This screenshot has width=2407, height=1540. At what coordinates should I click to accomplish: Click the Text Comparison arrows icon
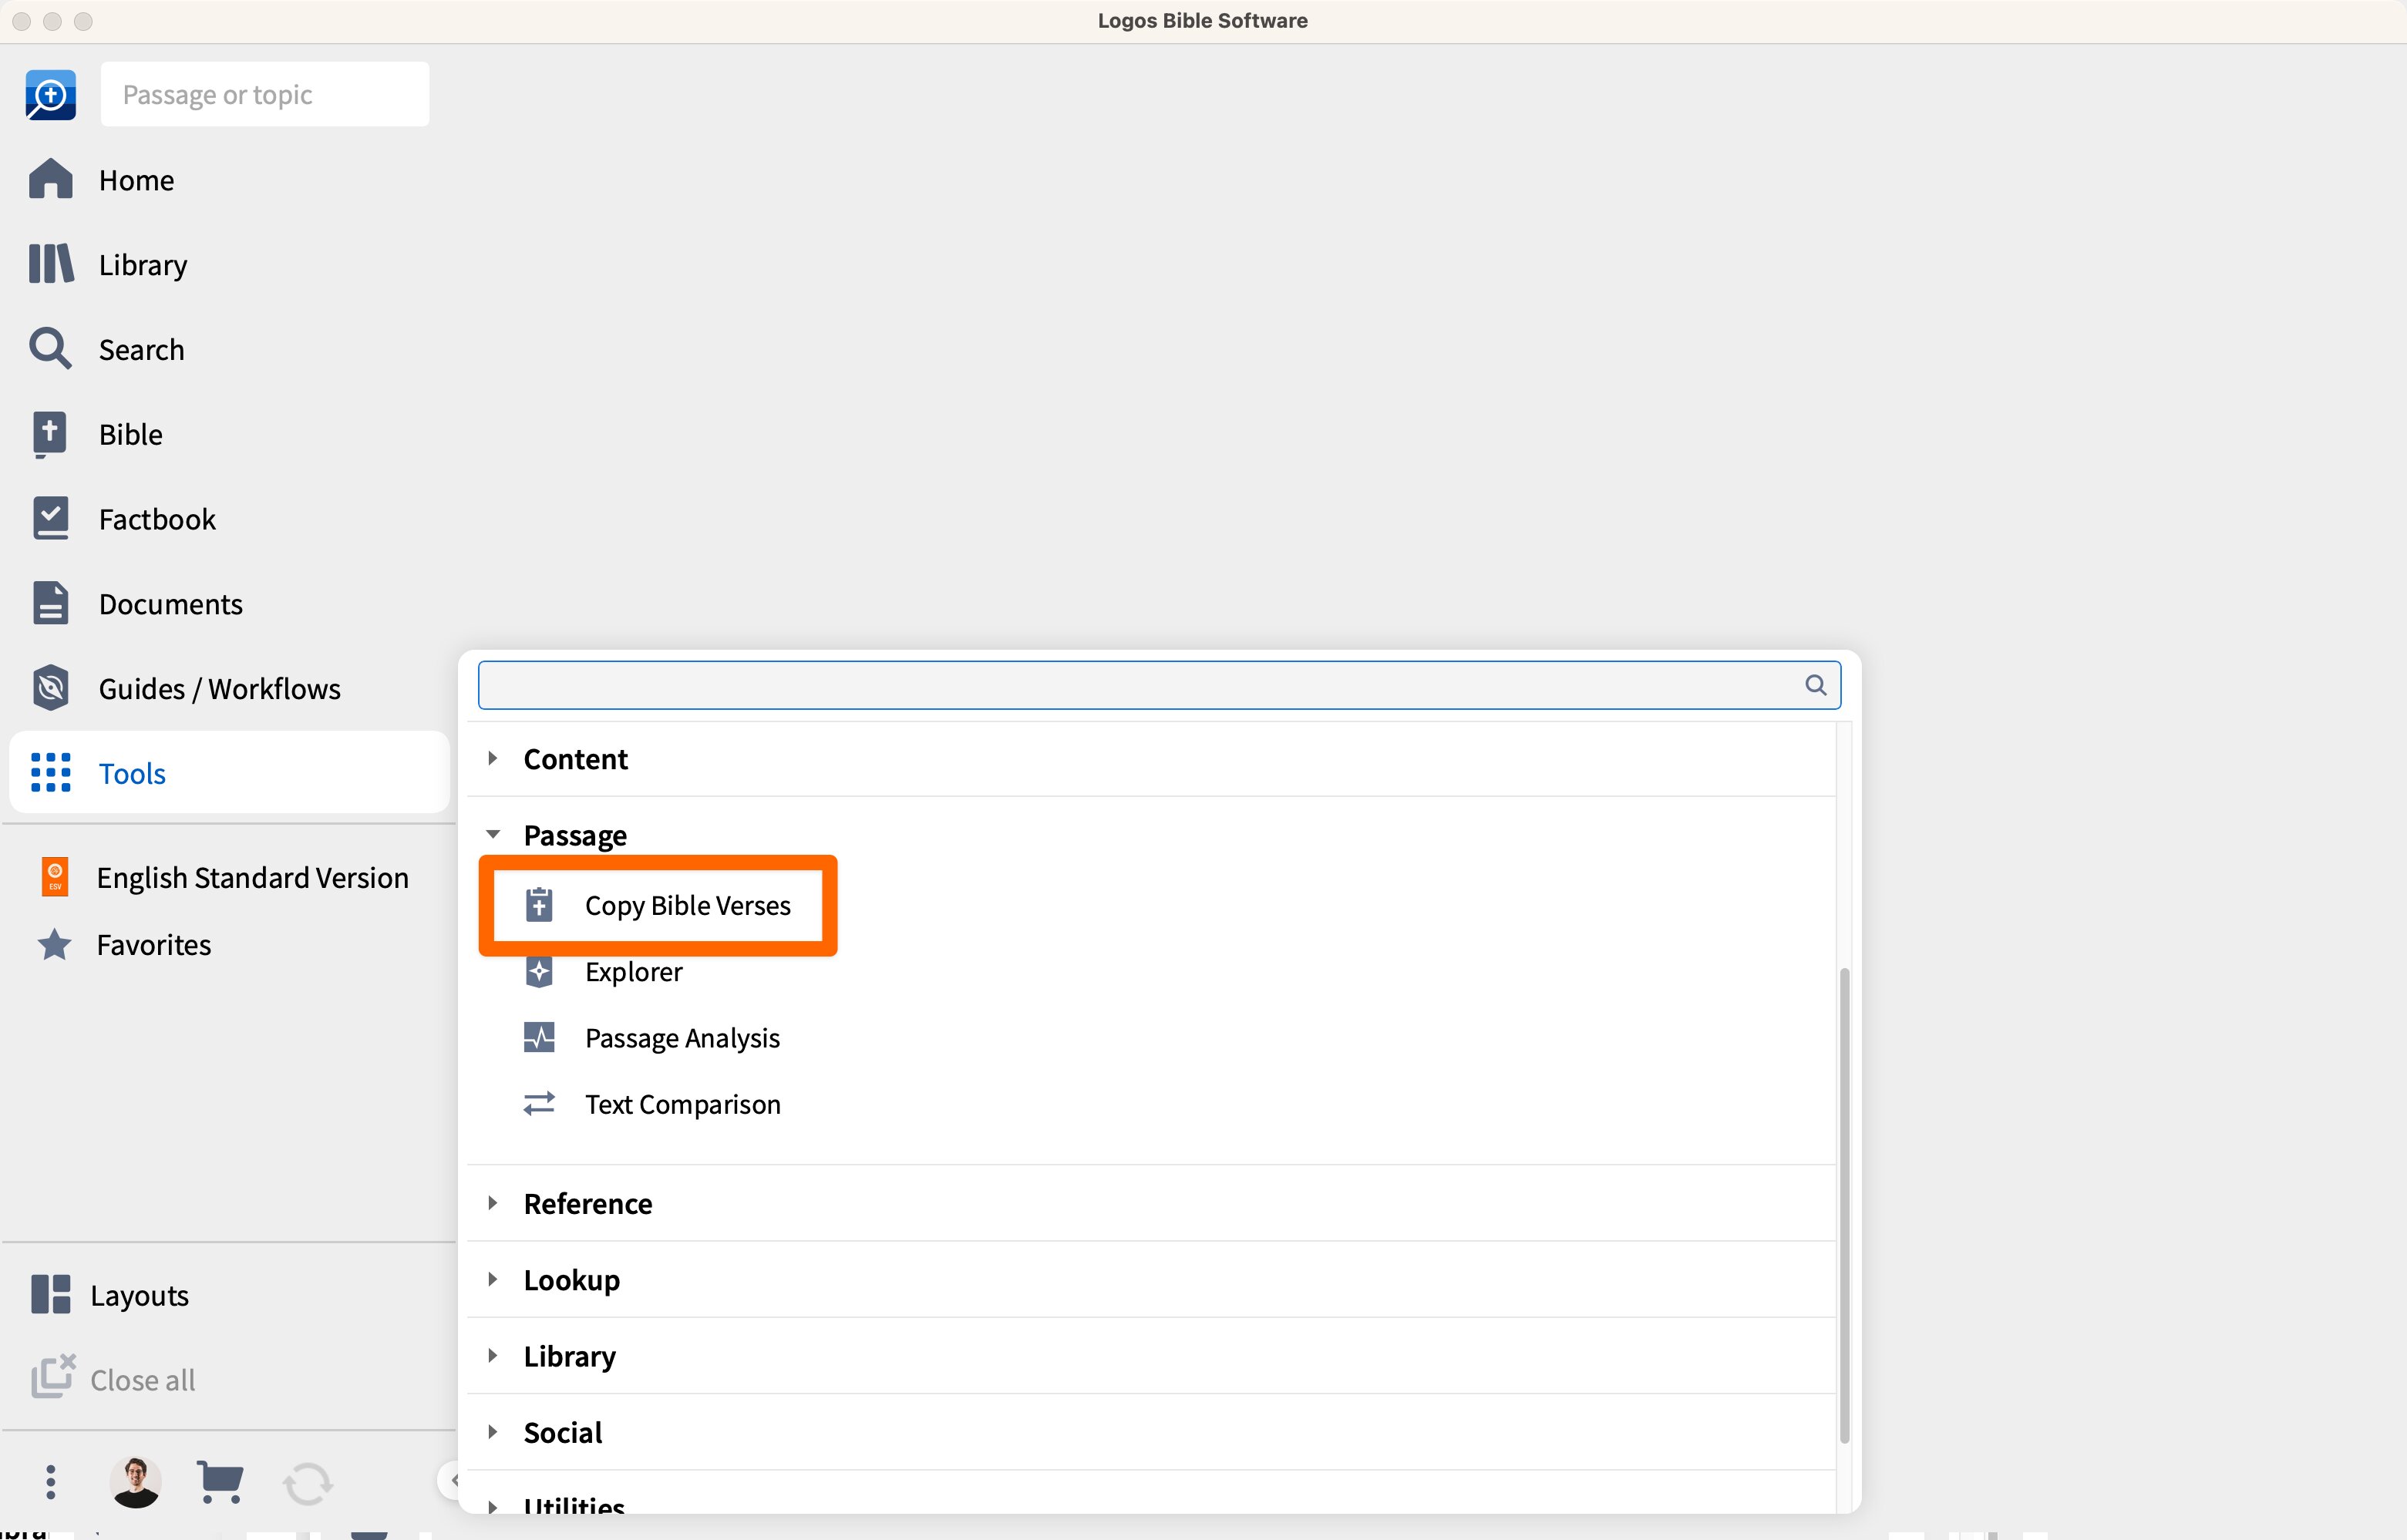tap(539, 1104)
